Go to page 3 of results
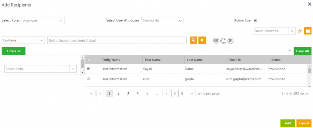The height and width of the screenshot is (128, 313). 128,93
